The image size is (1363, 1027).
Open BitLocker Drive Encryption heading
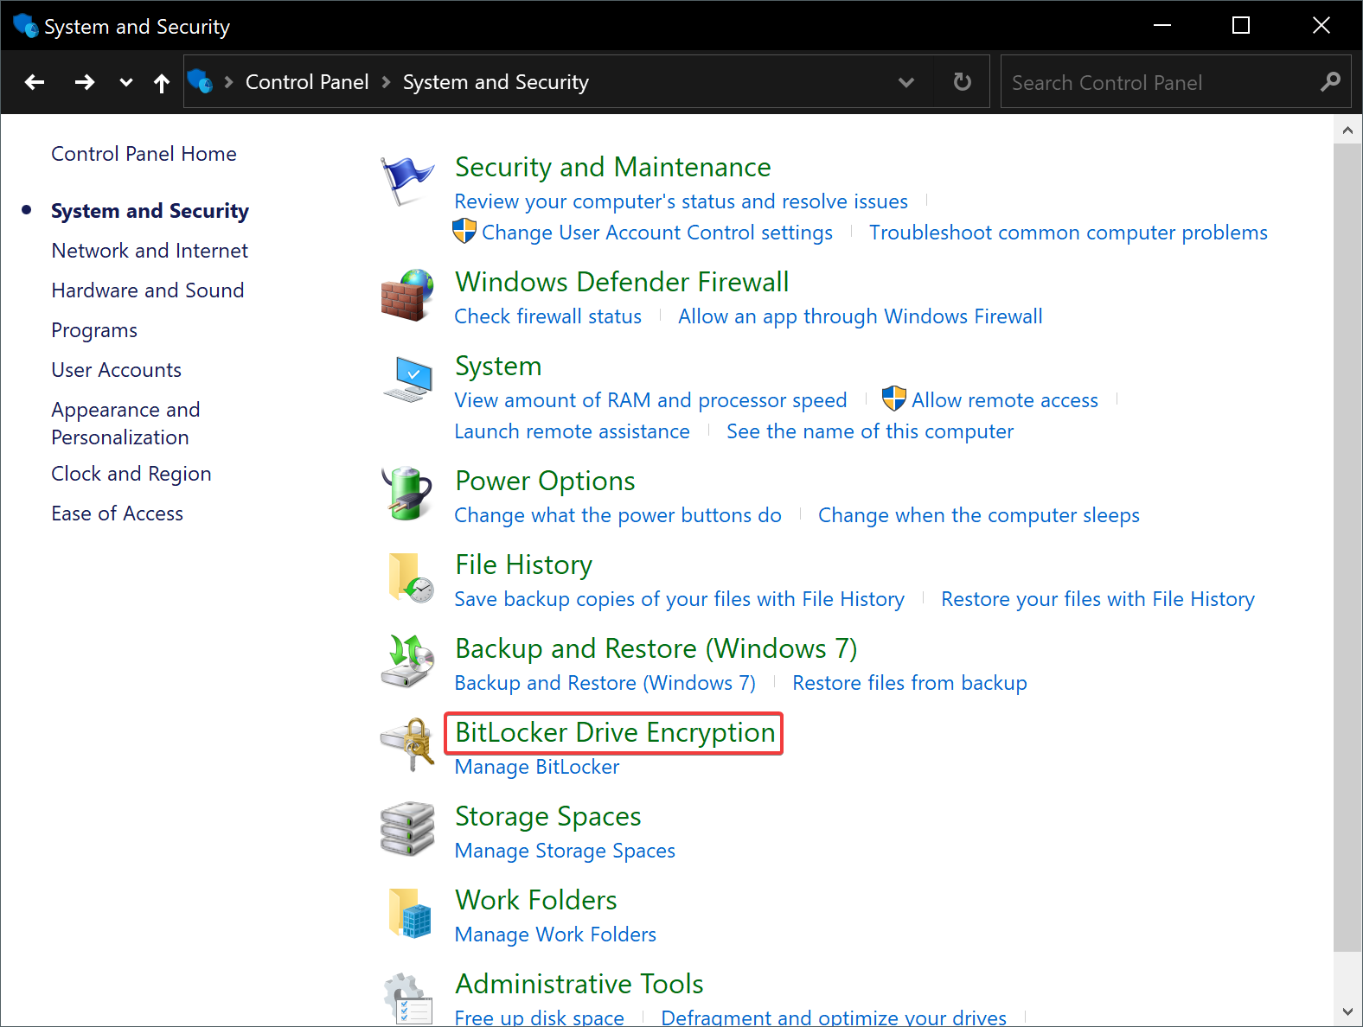[615, 732]
